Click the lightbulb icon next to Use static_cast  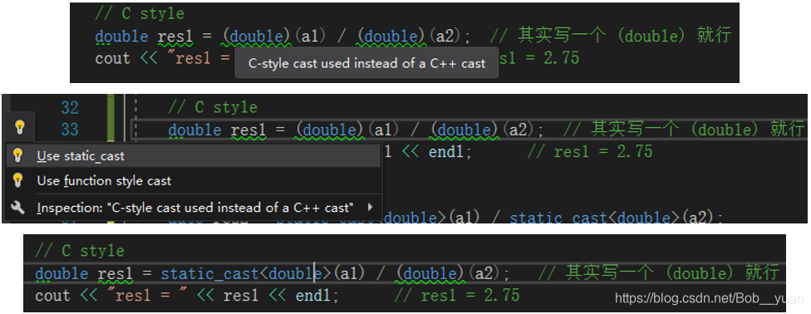tap(17, 155)
